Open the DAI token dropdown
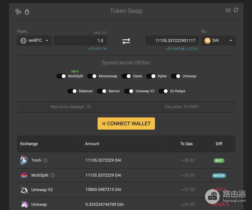Screen dimensions: 252x210 (x=218, y=41)
